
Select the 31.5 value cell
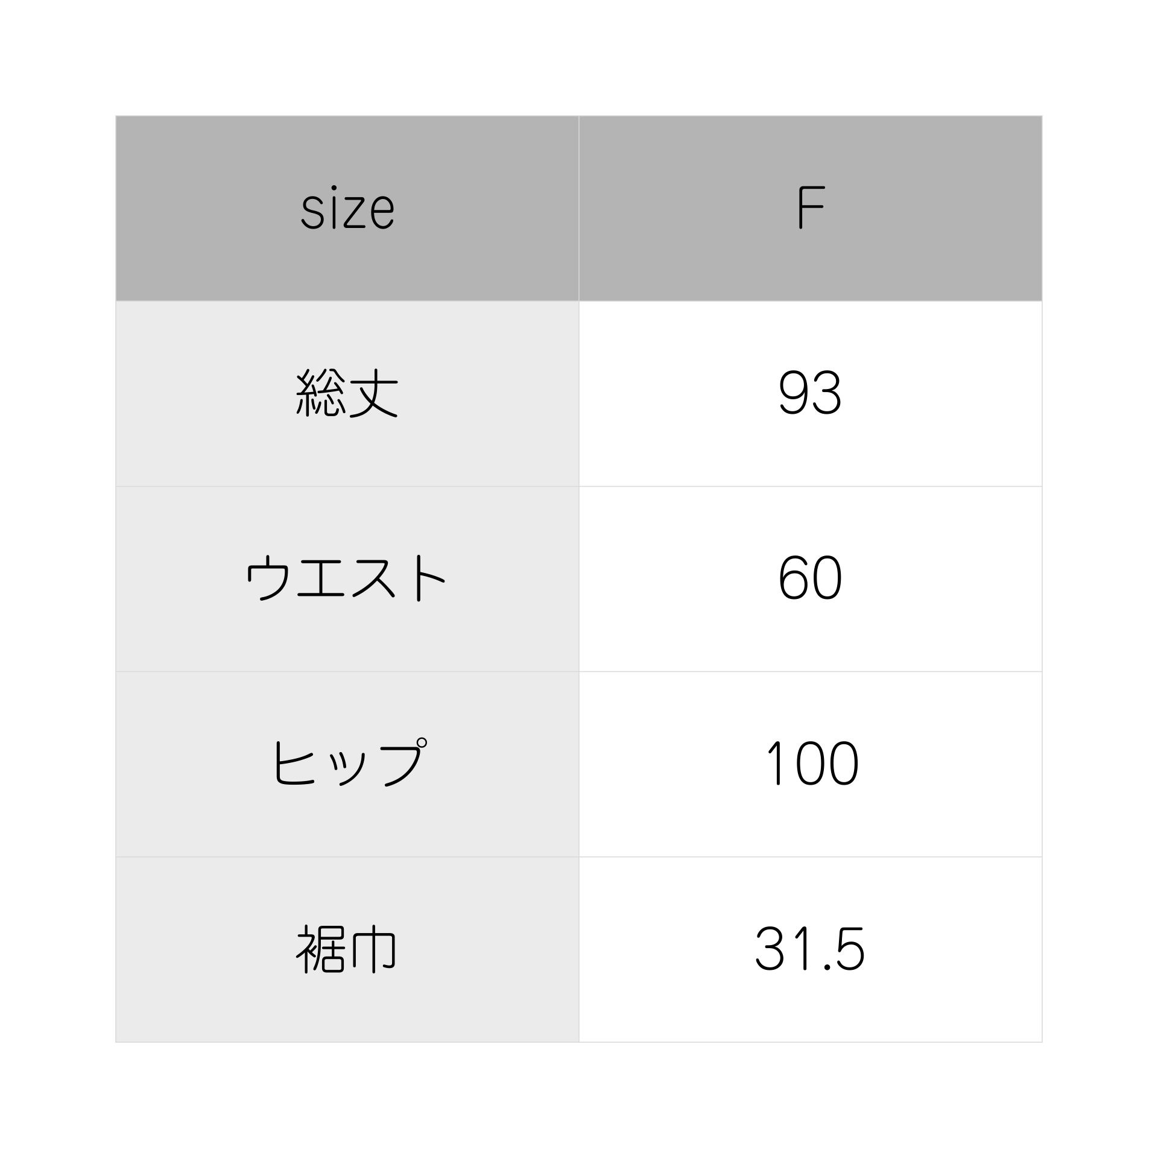(x=810, y=949)
